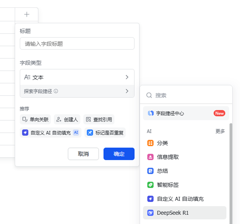Type in the 请输入字段标题 title field

click(x=77, y=44)
